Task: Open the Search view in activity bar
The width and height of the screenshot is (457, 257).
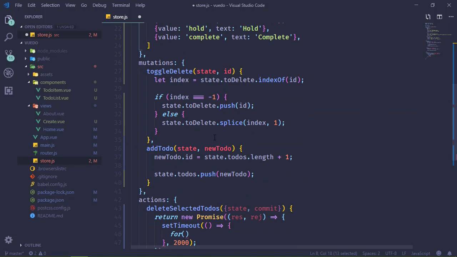Action: pyautogui.click(x=9, y=37)
